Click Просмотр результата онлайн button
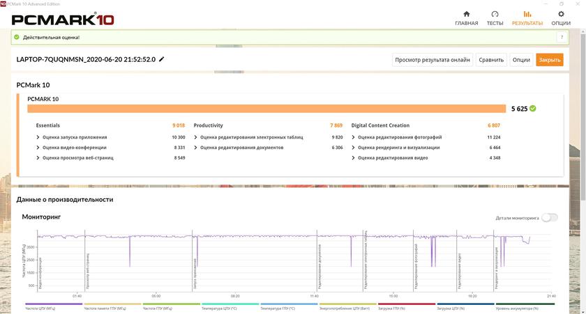Viewport: 586px width, 314px height. [433, 60]
